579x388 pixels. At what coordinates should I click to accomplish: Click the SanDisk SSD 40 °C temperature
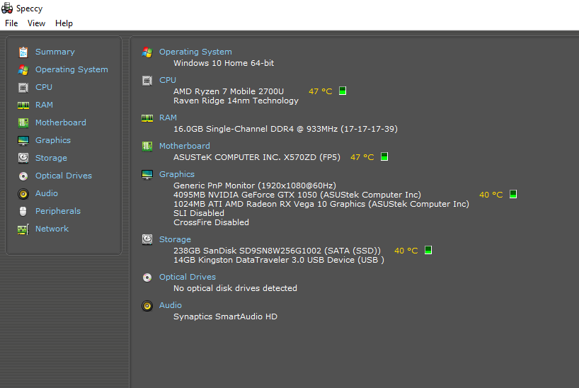(x=406, y=251)
